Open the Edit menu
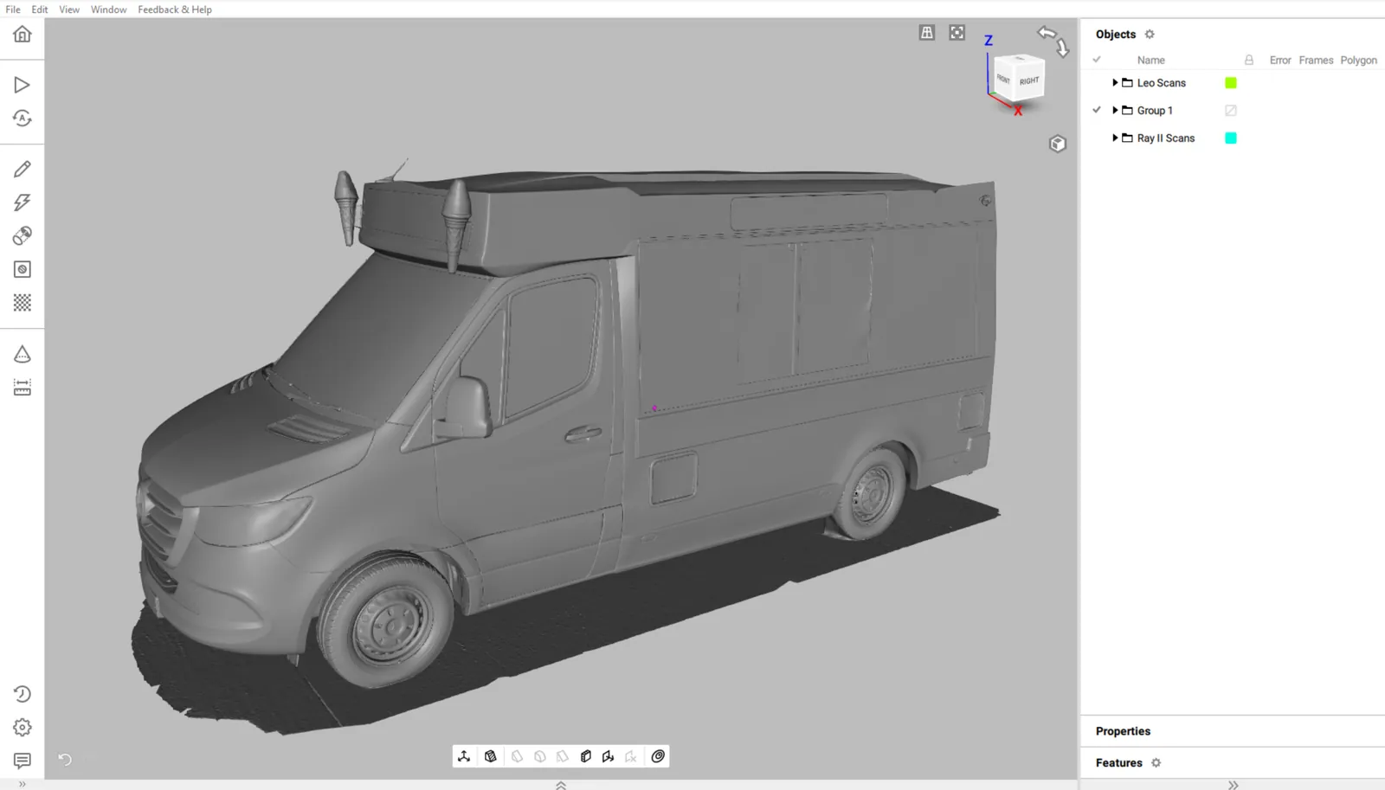This screenshot has width=1385, height=790. click(40, 10)
